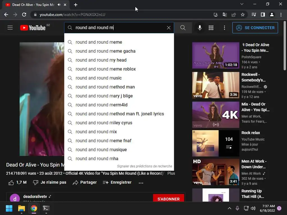Expand description with 'Plus'

(171, 173)
